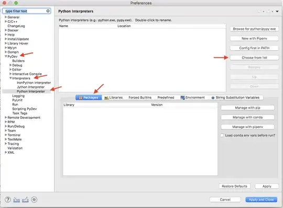283x208 pixels.
Task: Open the help question mark icon
Action: point(8,200)
